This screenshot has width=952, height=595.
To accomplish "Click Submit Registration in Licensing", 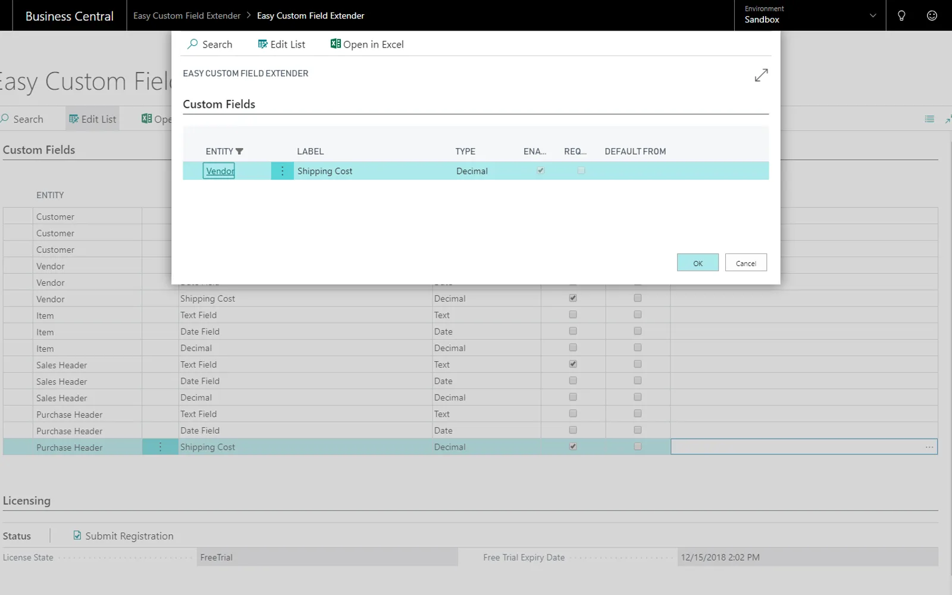I will (x=124, y=535).
